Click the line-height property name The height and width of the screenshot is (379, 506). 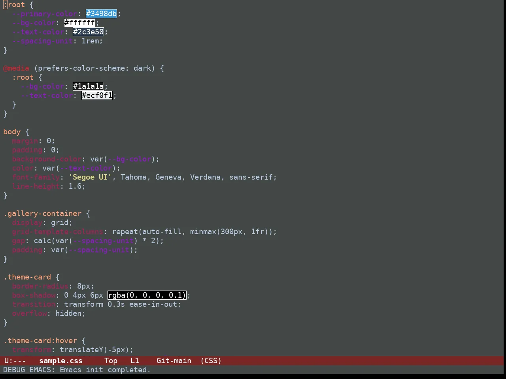point(36,186)
